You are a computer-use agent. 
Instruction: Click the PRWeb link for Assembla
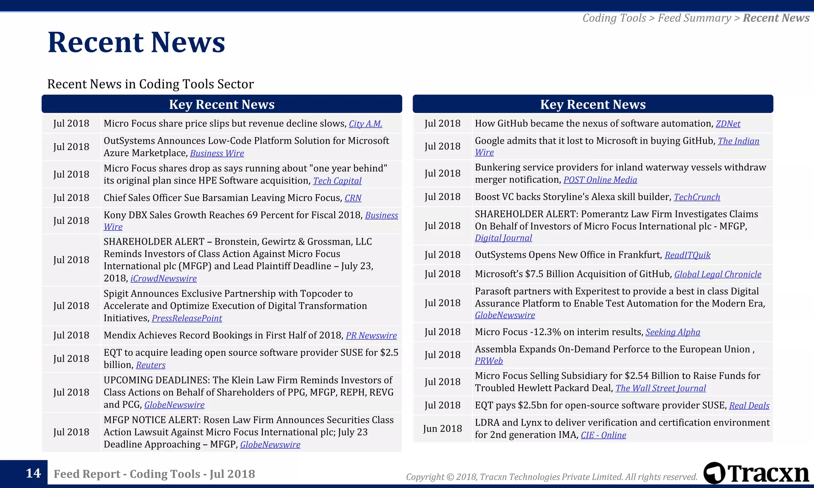tap(489, 361)
